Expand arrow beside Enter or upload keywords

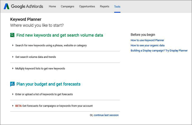[x=13, y=94]
